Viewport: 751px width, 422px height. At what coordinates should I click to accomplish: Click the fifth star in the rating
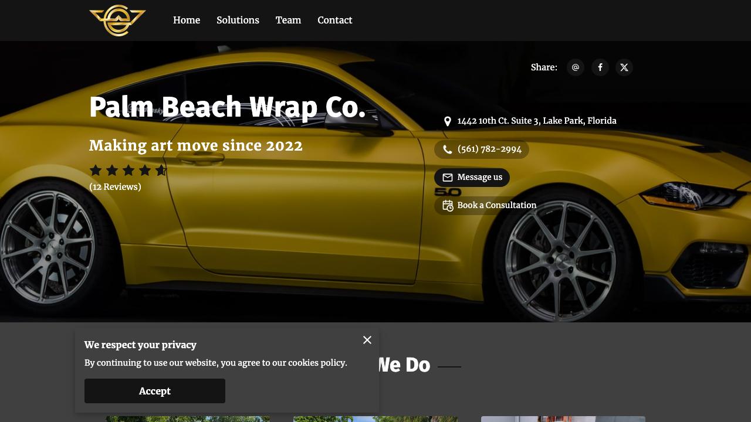click(x=161, y=170)
